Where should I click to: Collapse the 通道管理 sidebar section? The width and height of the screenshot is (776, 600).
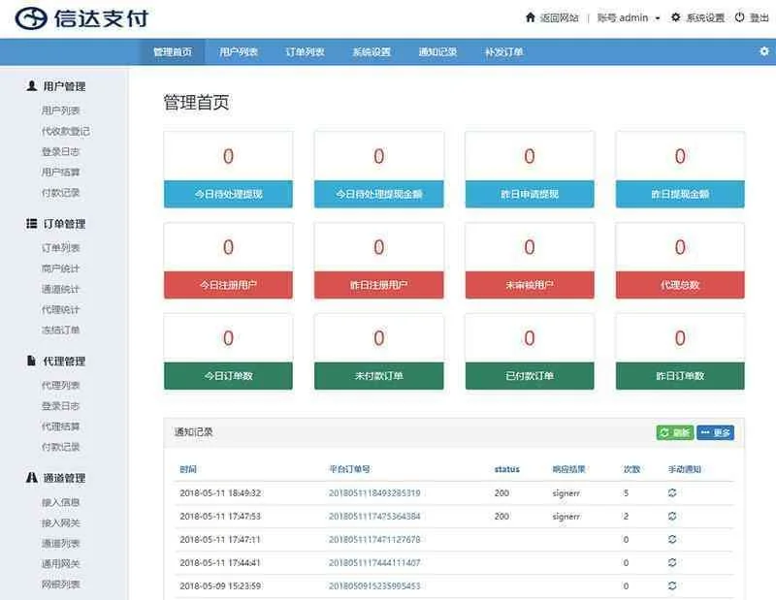pos(55,479)
